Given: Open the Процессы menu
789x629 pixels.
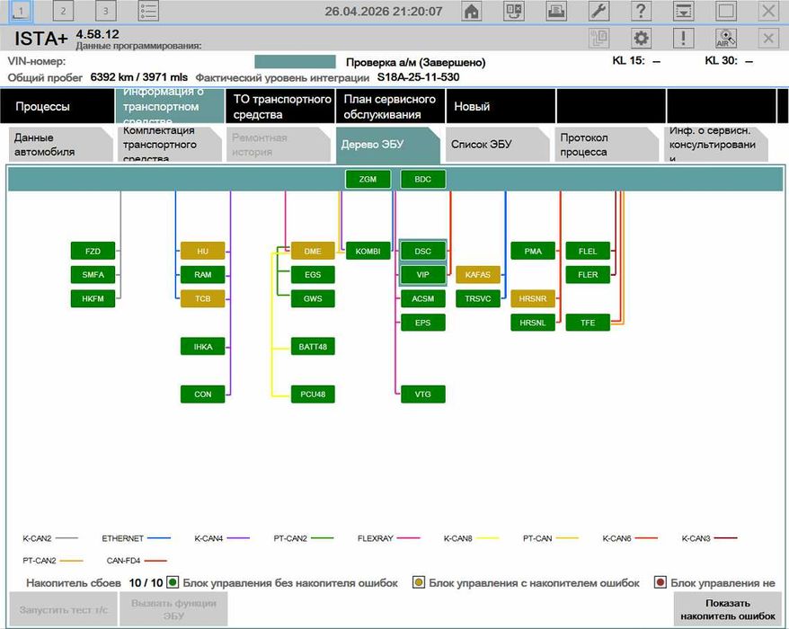Looking at the screenshot, I should pyautogui.click(x=57, y=106).
